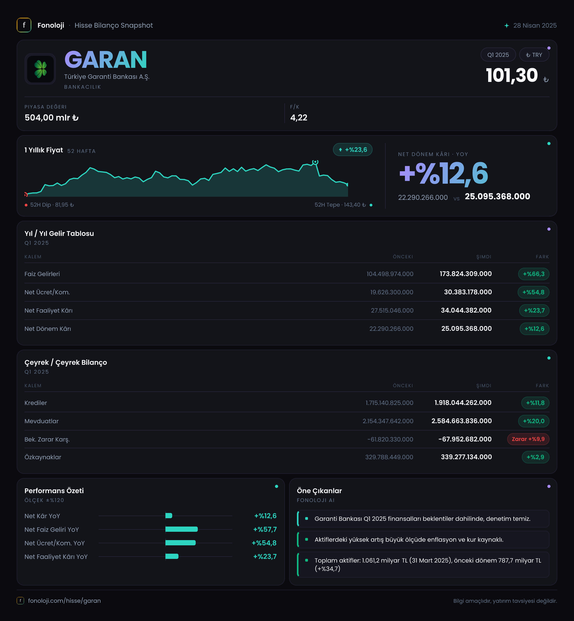The height and width of the screenshot is (621, 574).
Task: Click the small Fonoloji logo in the footer
Action: click(x=20, y=600)
